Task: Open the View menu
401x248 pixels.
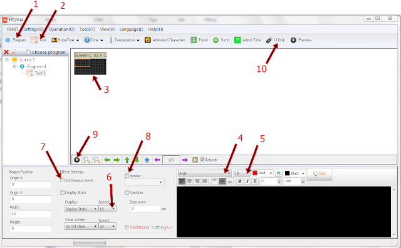Action: [x=107, y=29]
